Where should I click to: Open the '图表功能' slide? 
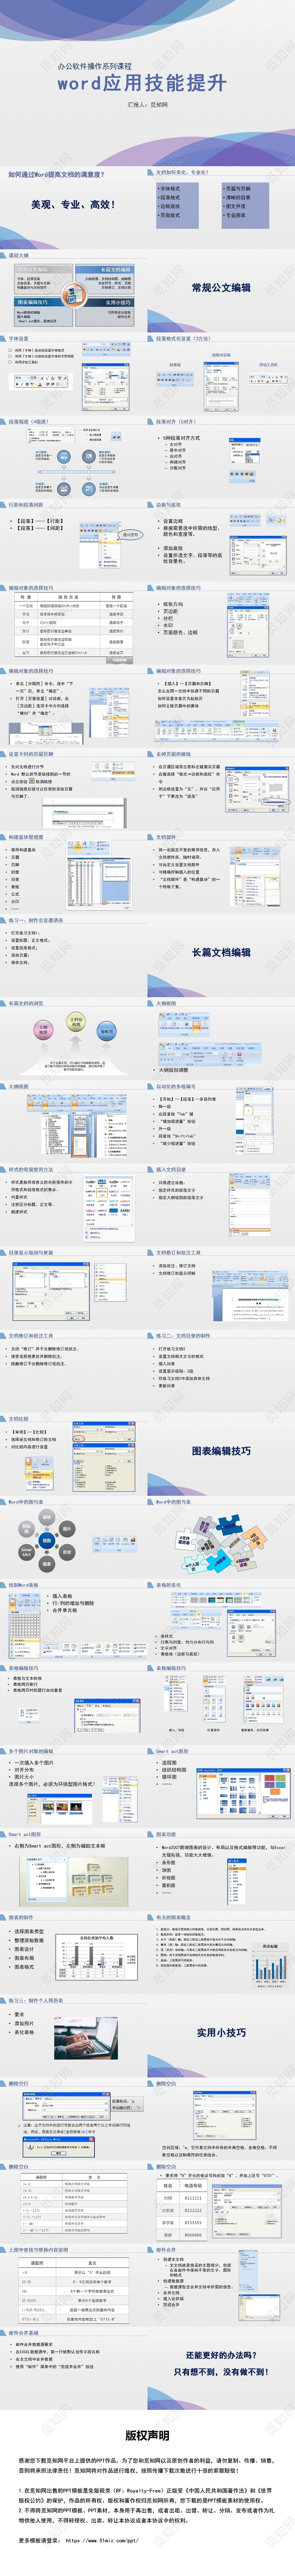pos(221,1870)
